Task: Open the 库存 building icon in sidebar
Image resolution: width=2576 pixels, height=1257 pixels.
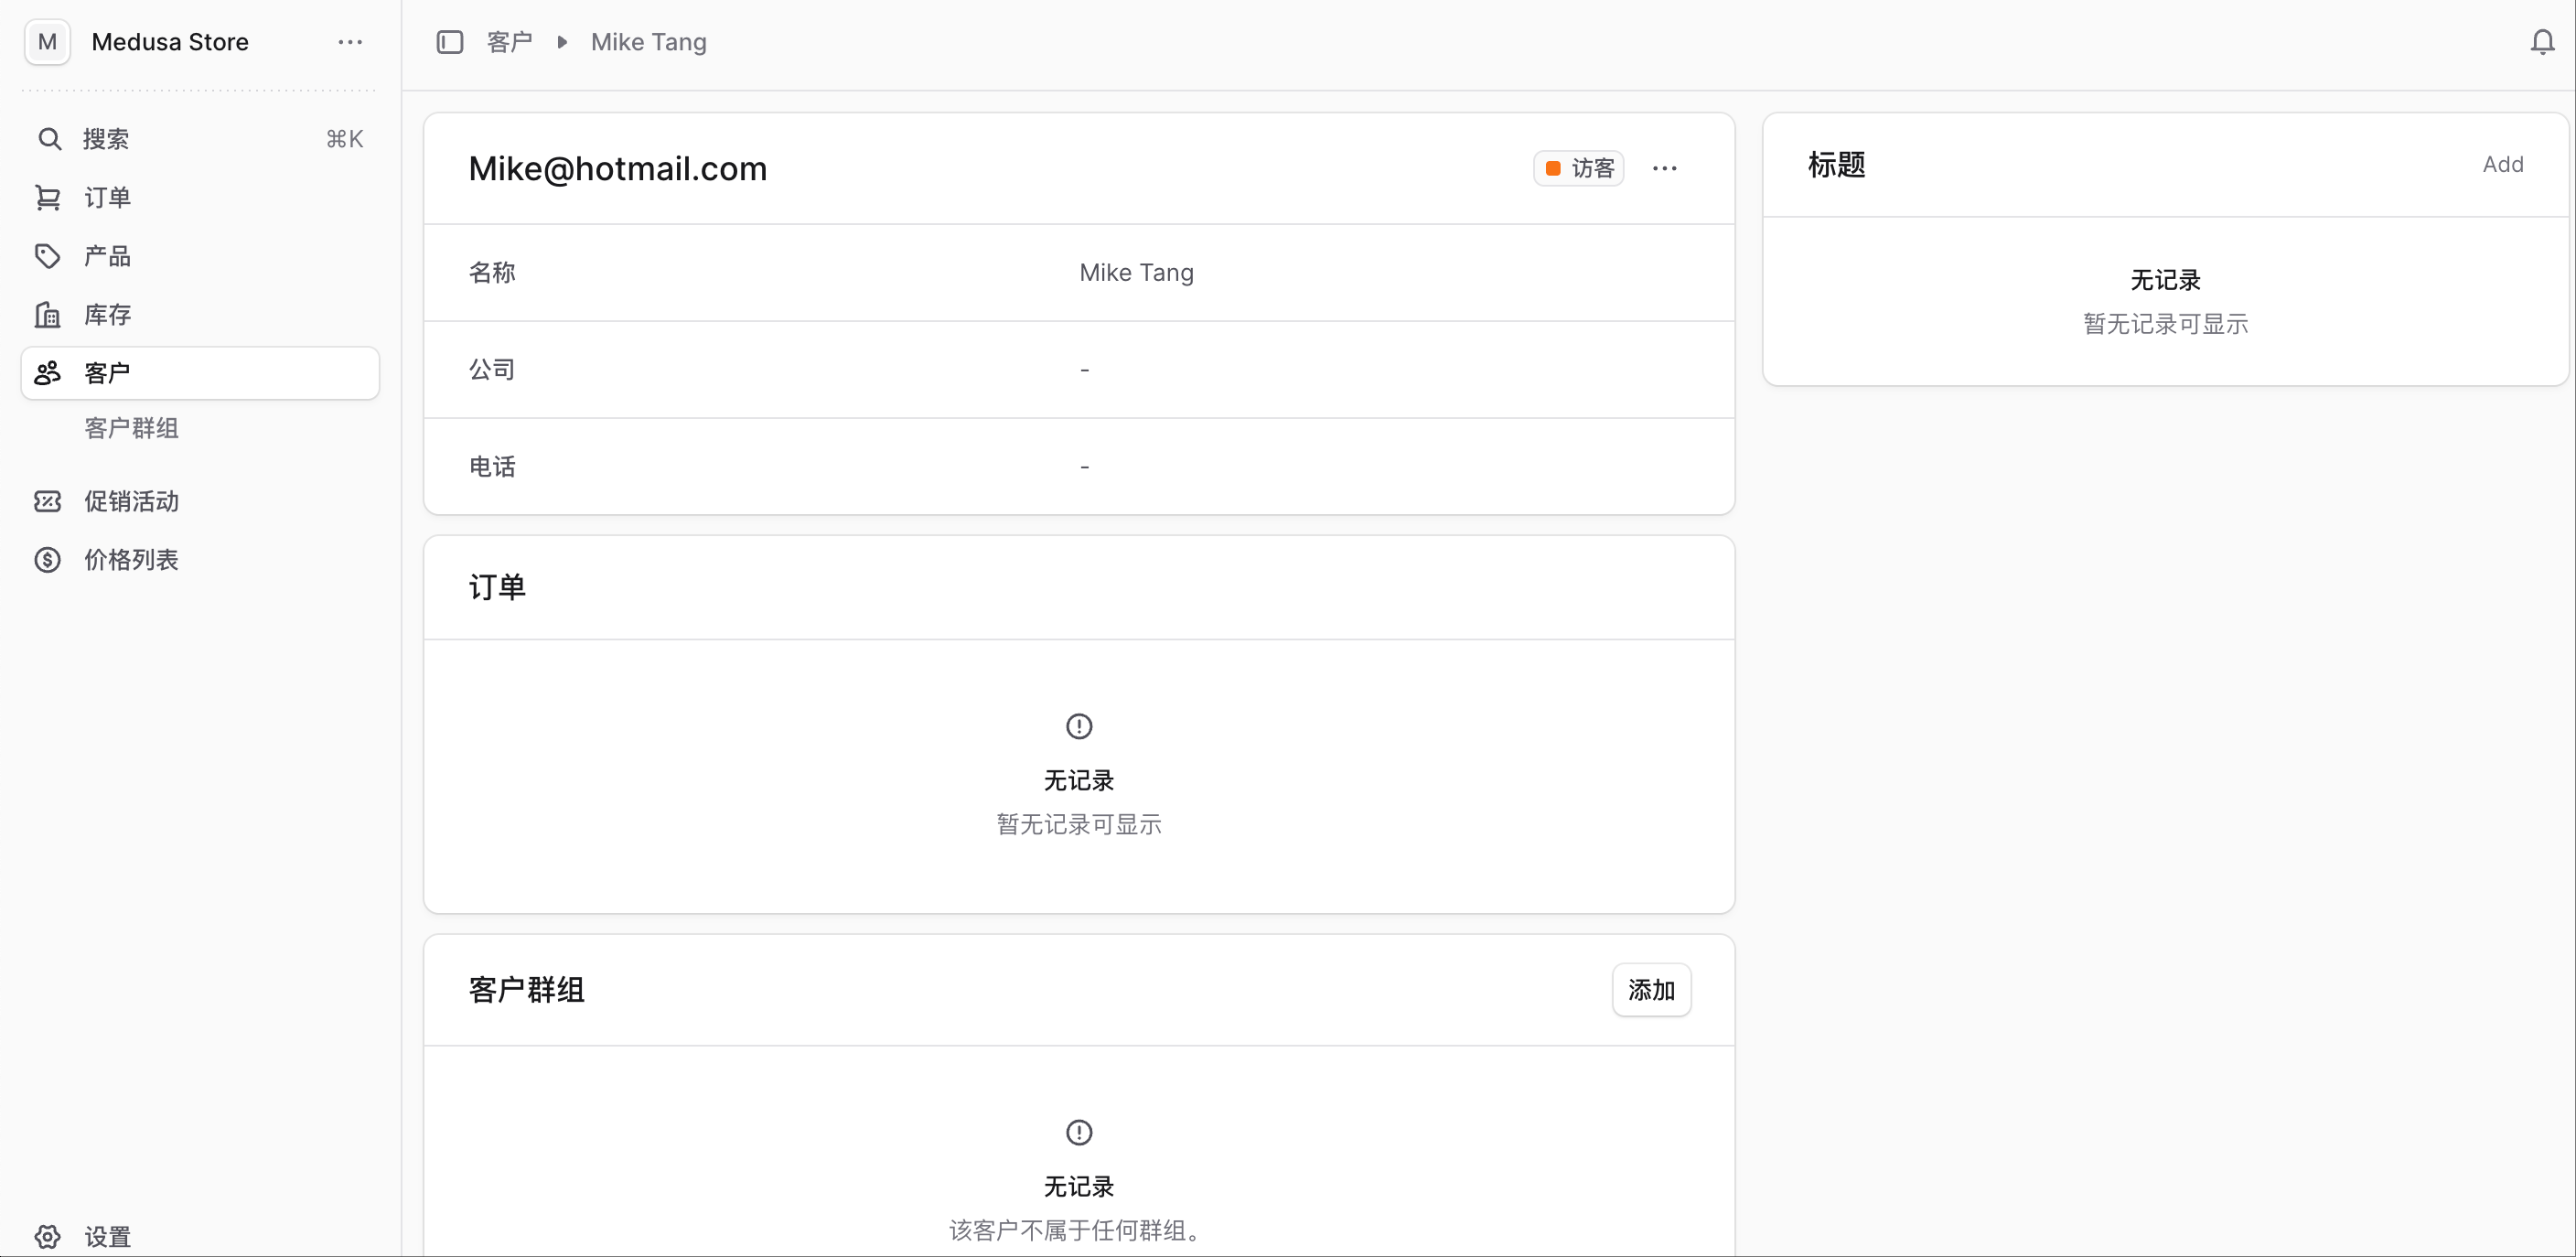Action: (48, 315)
